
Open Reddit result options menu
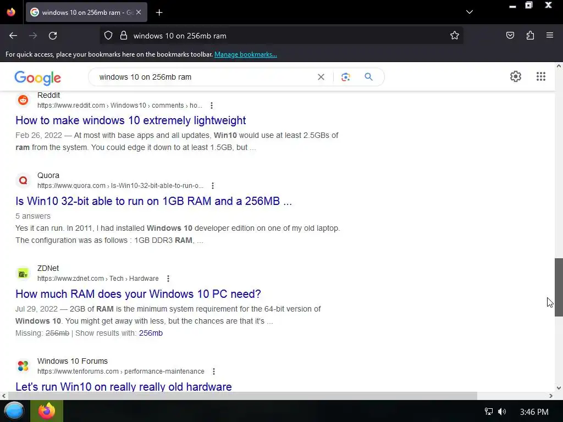212,105
